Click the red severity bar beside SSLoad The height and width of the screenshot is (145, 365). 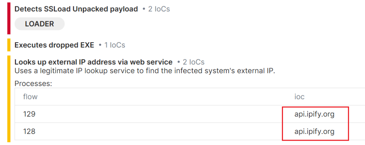pos(9,18)
